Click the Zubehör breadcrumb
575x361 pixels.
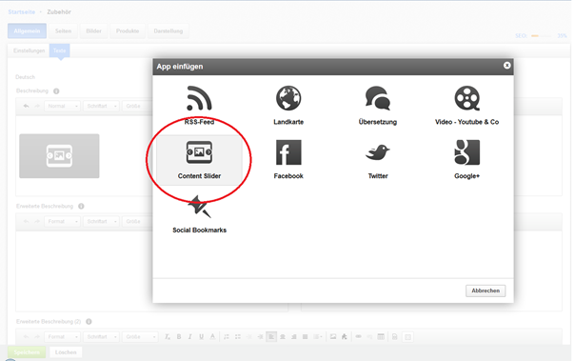coord(59,11)
